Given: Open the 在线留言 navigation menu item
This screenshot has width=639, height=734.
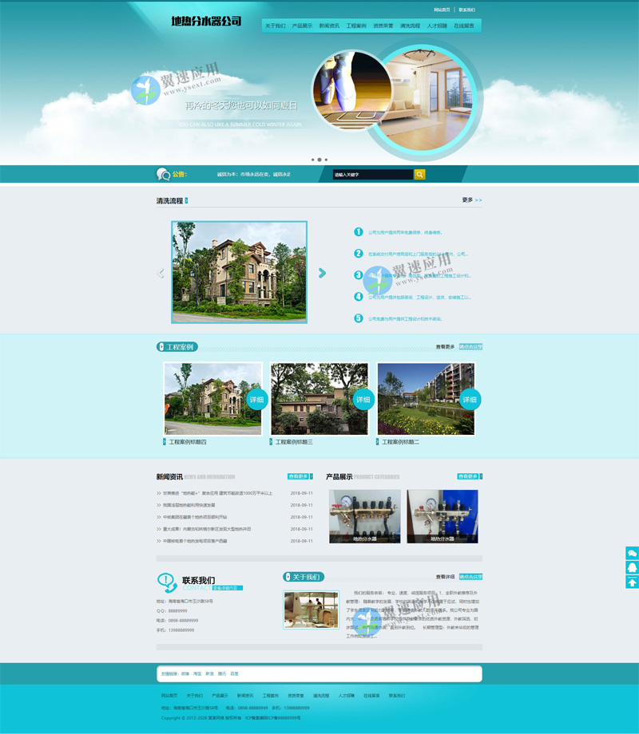Looking at the screenshot, I should point(464,26).
